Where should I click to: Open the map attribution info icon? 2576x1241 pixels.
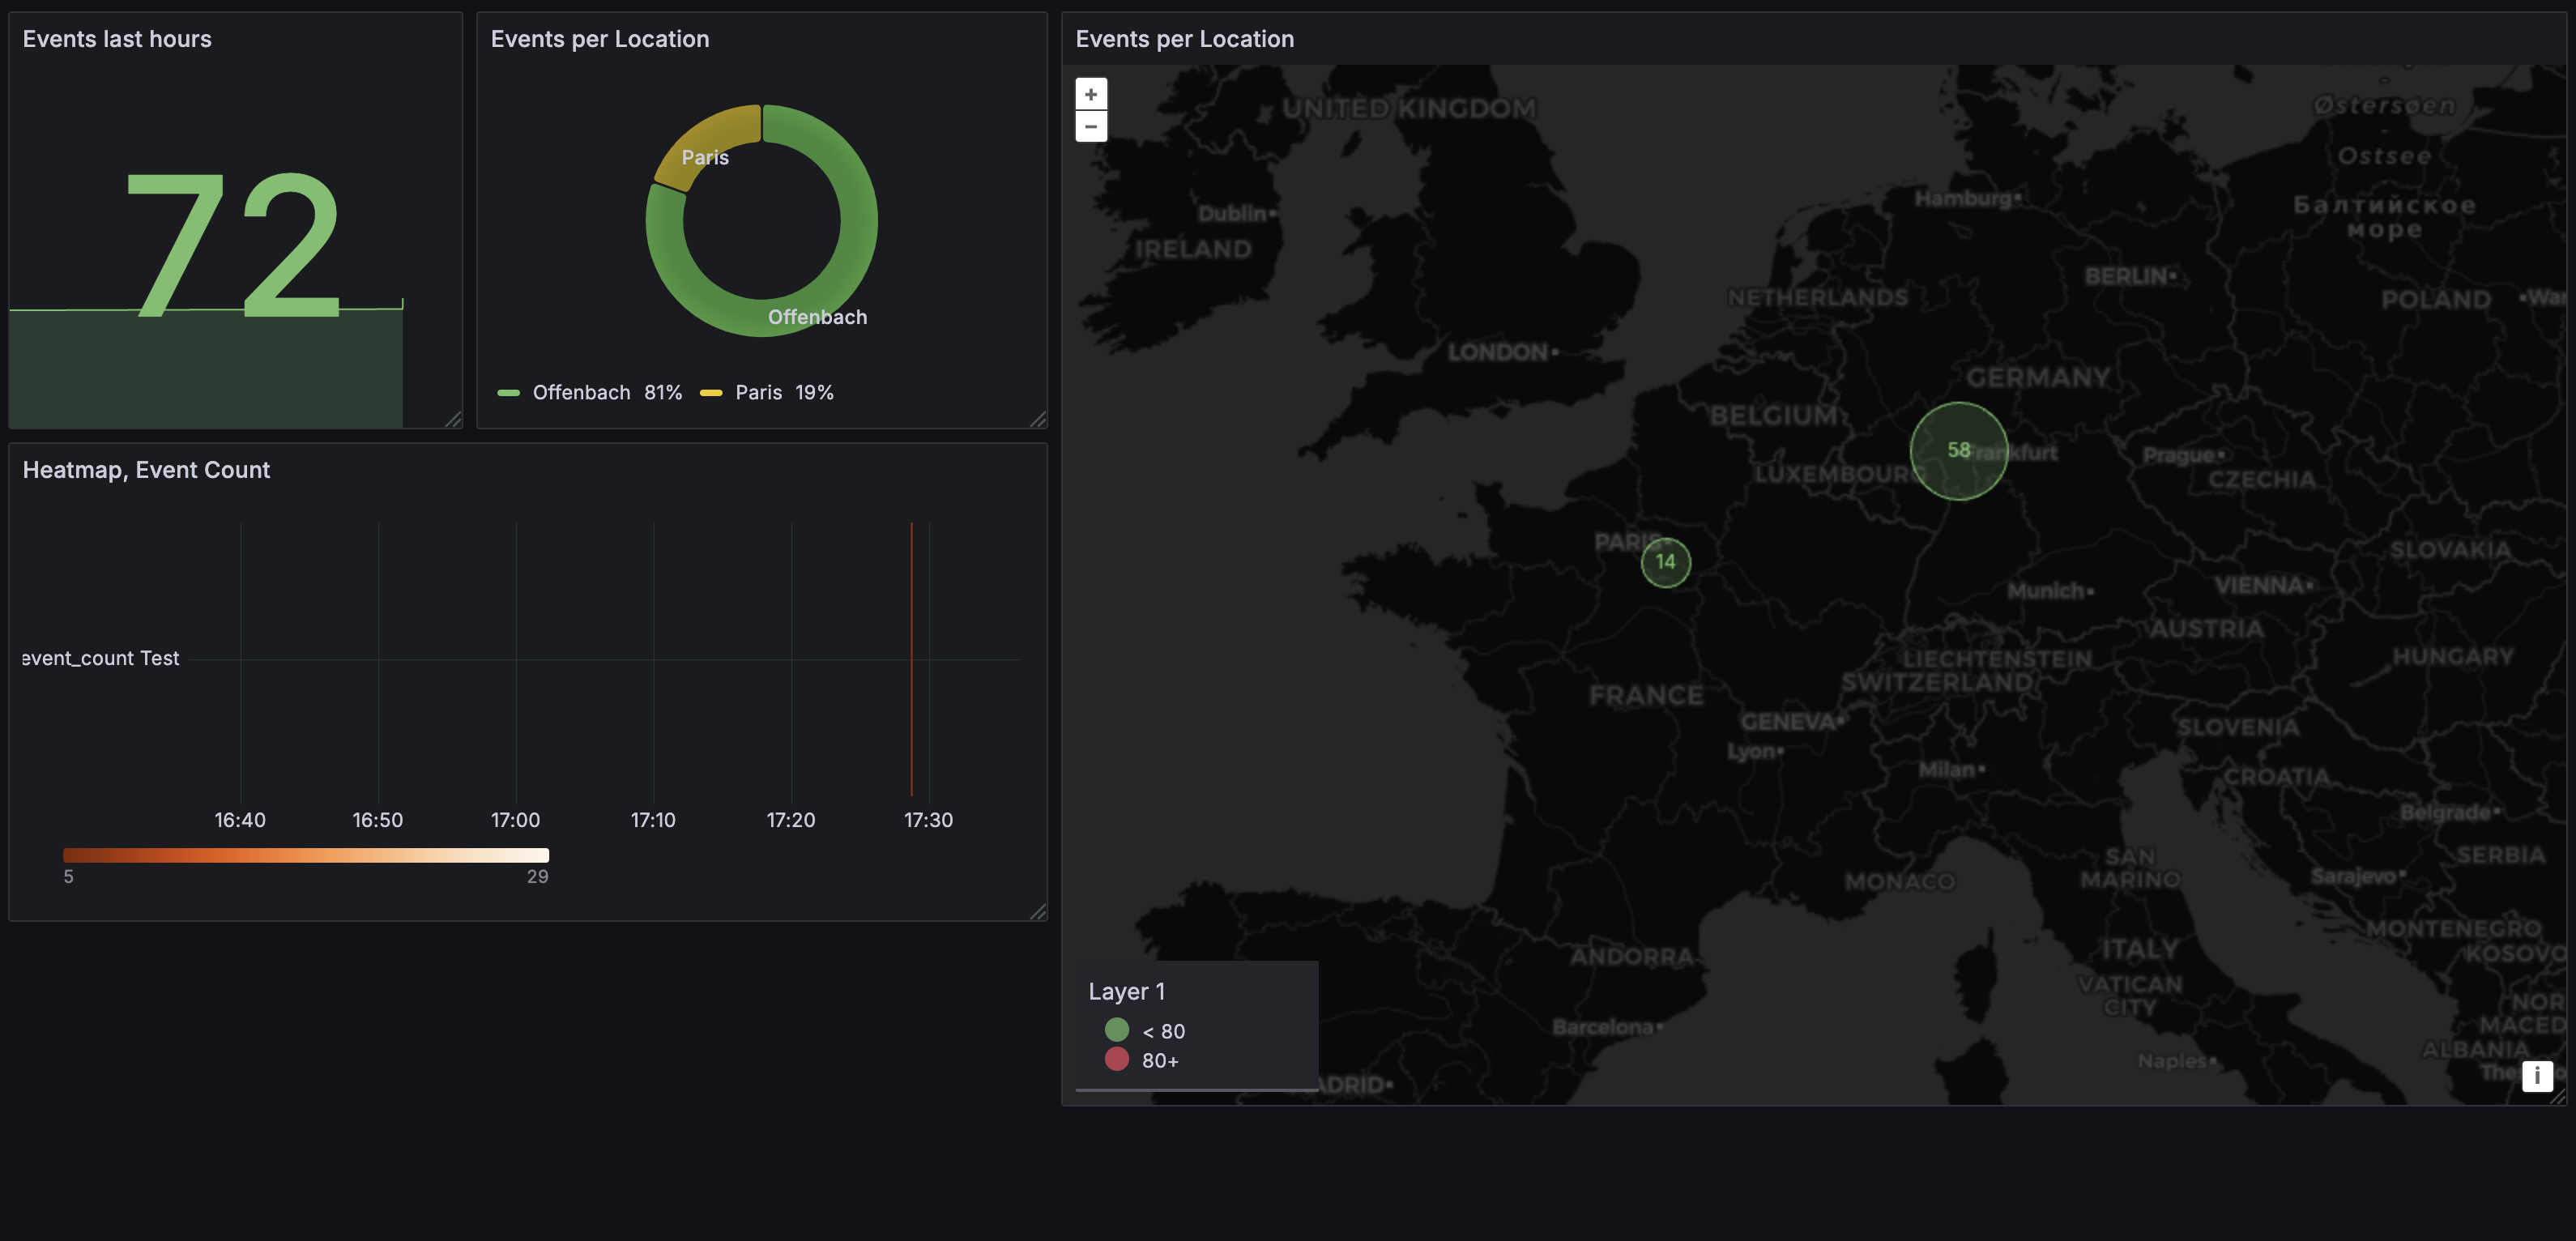2537,1076
